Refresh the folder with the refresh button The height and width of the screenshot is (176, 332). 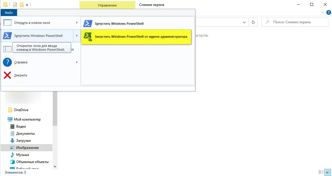pyautogui.click(x=253, y=22)
